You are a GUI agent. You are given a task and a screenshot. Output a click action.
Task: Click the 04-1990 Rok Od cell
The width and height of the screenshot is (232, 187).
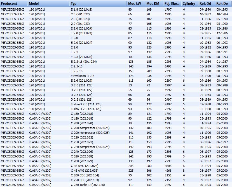pyautogui.click(x=205, y=9)
